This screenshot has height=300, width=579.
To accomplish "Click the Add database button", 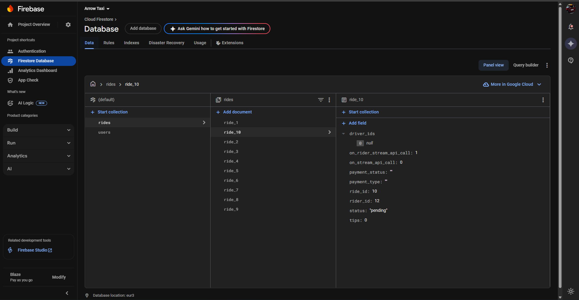I will [143, 29].
